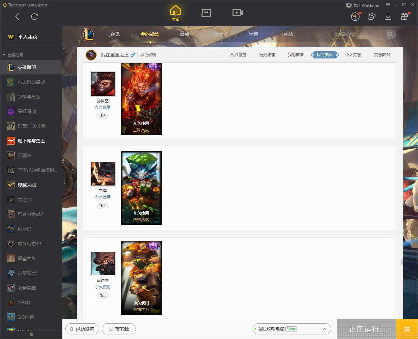Click the summoner profile avatar icon
The height and width of the screenshot is (339, 418).
click(x=91, y=55)
